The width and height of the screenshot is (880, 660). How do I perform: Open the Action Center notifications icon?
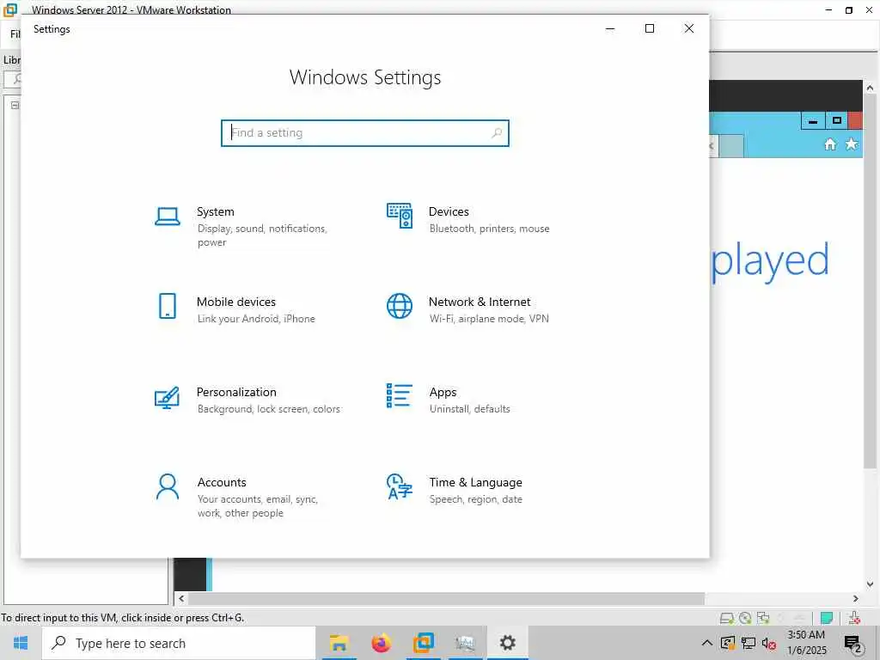[x=853, y=644]
